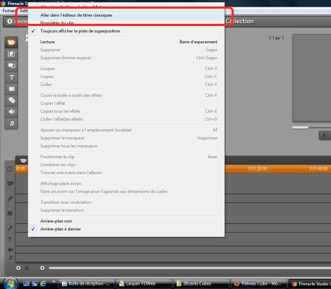The image size is (331, 289).
Task: Click the Windows Start orb
Action: click(x=10, y=283)
